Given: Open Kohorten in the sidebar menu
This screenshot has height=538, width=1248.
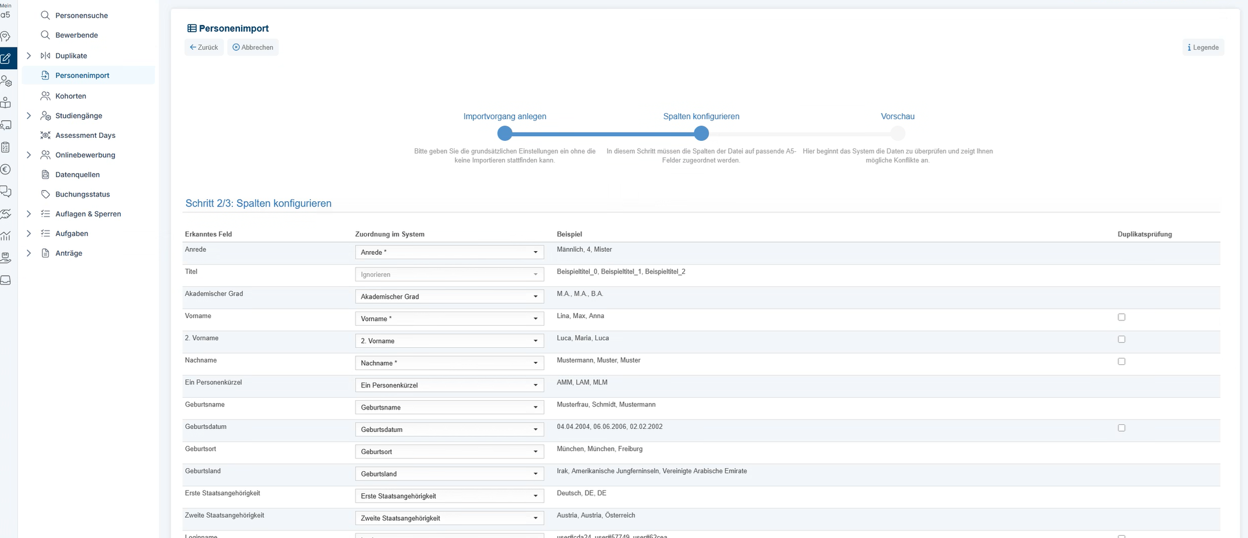Looking at the screenshot, I should [x=70, y=96].
